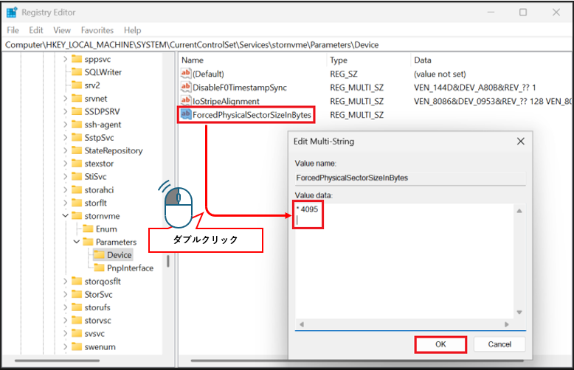
Task: Click the '(value not set)' data cell
Action: pos(440,74)
